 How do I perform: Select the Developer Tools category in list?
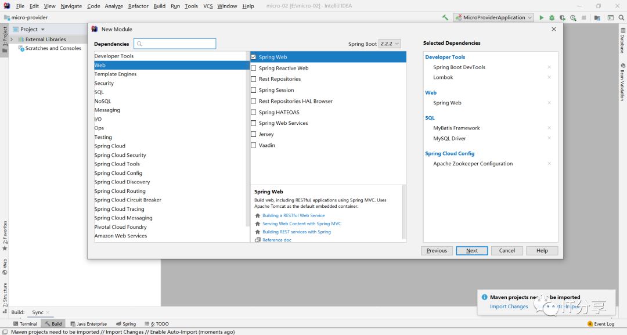tap(171, 56)
